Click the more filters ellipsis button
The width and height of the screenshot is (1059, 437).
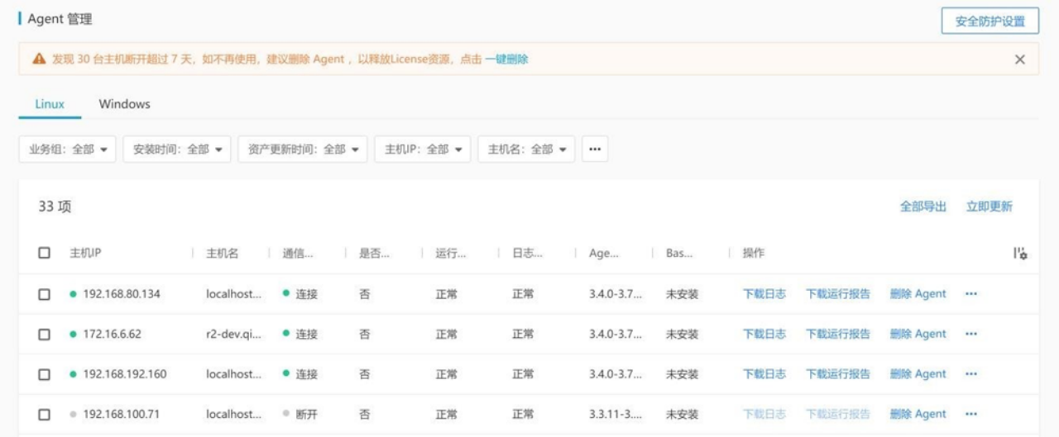594,150
